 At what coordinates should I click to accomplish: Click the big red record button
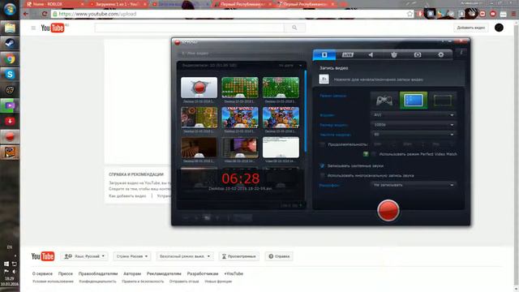click(x=388, y=210)
